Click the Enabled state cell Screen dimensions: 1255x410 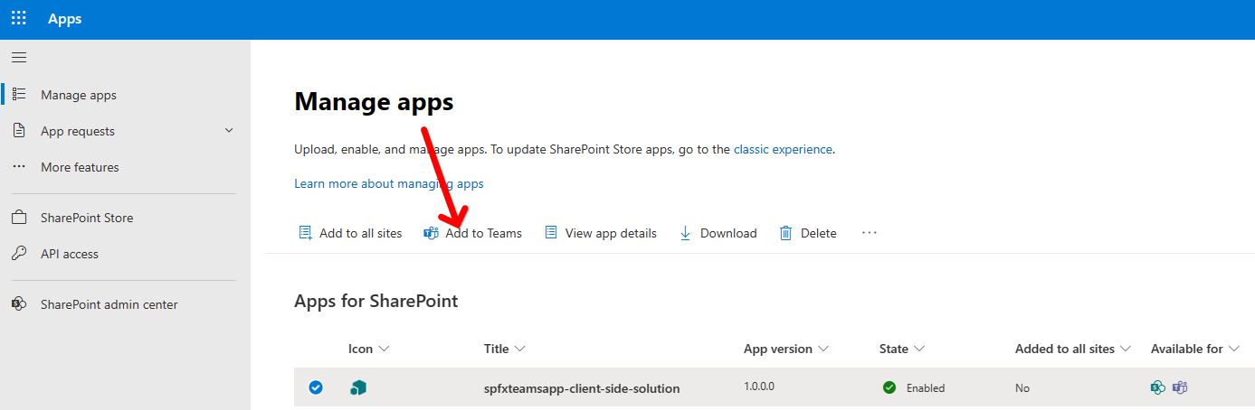click(x=914, y=387)
